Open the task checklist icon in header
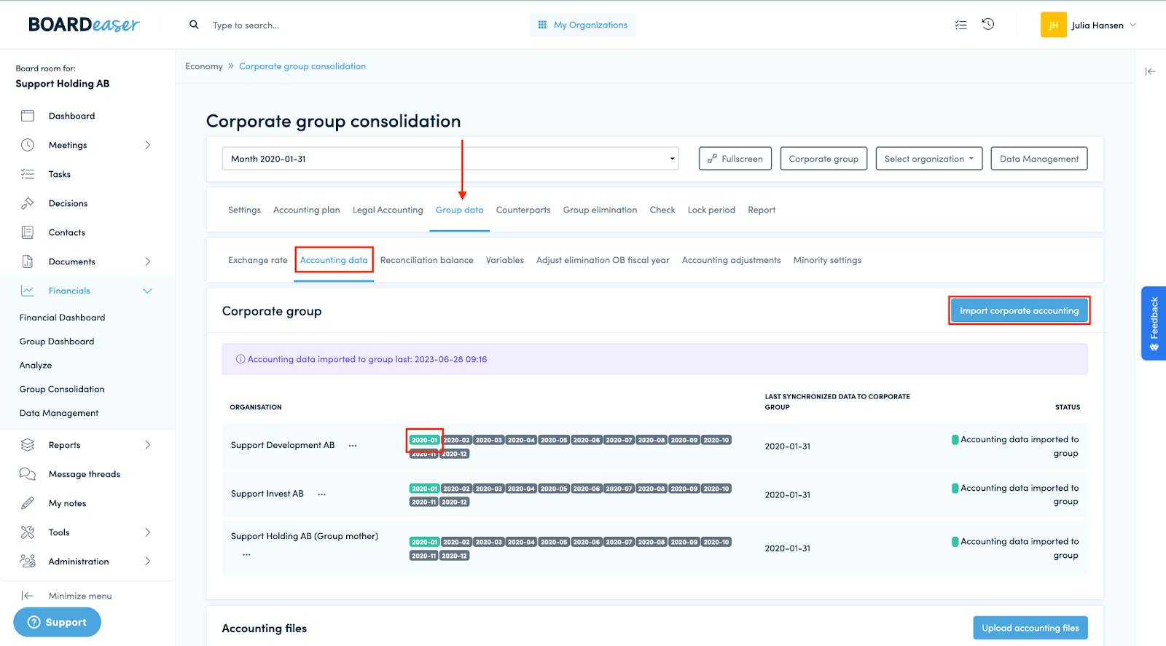1166x646 pixels. pyautogui.click(x=960, y=25)
